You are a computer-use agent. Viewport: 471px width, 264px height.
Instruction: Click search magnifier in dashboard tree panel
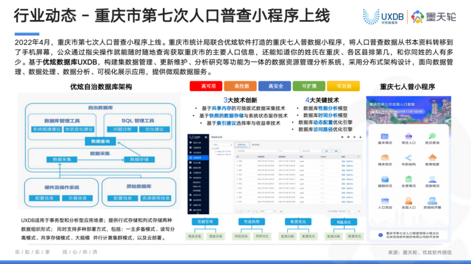[x=231, y=145]
